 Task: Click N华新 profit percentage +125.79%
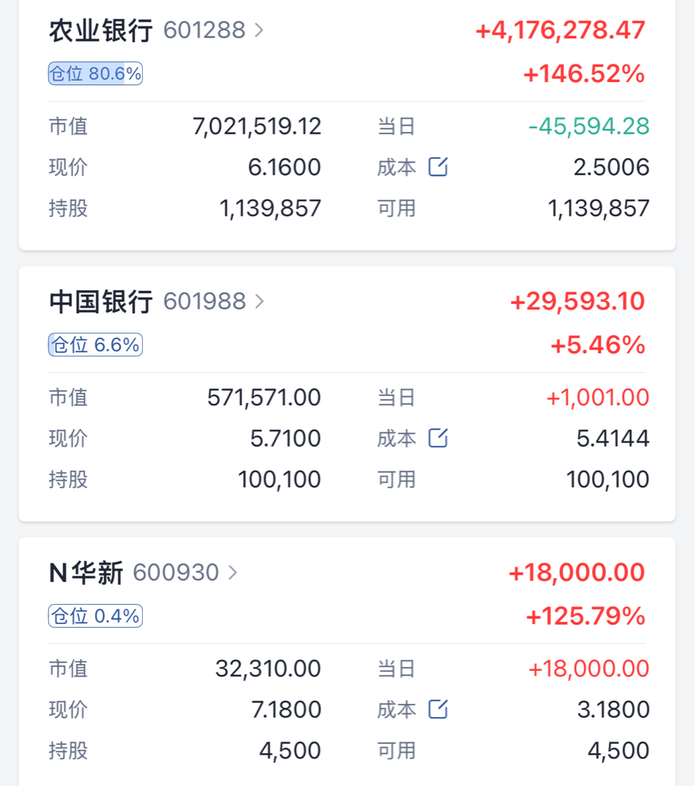pos(586,616)
